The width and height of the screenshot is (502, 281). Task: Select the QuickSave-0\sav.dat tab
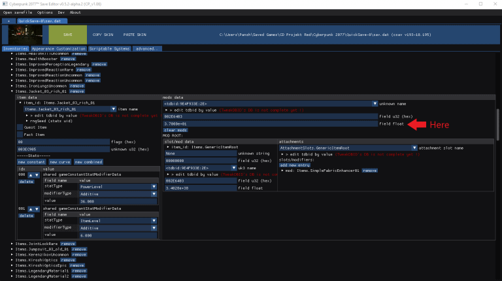point(42,21)
